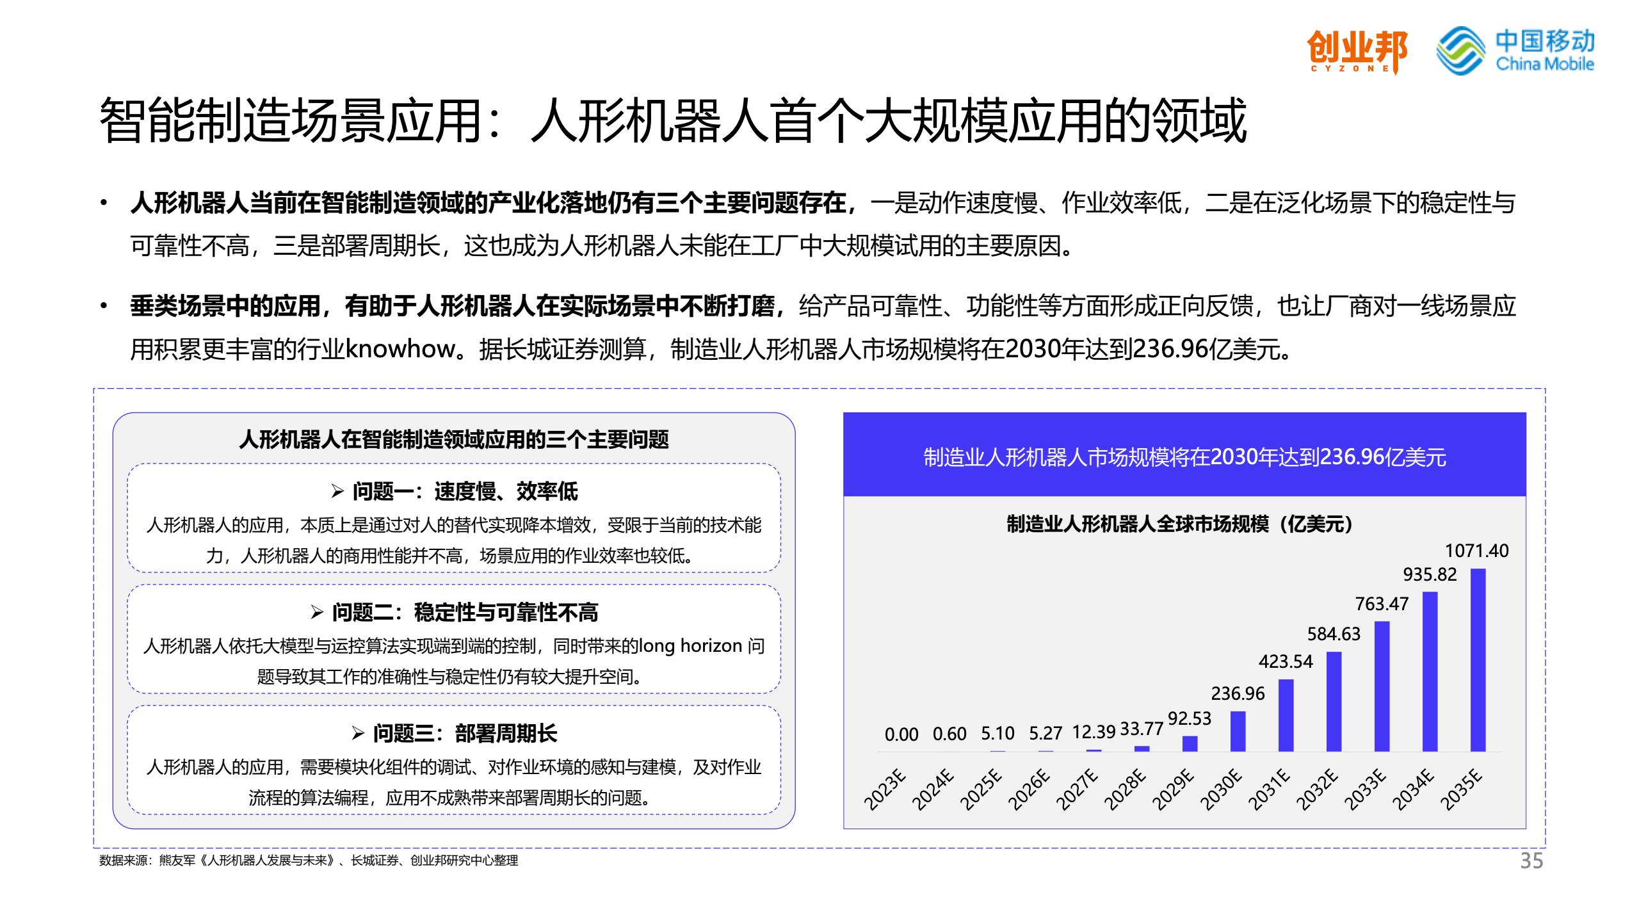This screenshot has height=922, width=1639.
Task: Click the 问题一 速度慢 box
Action: [x=454, y=517]
